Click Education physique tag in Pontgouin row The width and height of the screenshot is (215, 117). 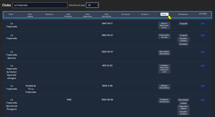pyautogui.click(x=183, y=113)
